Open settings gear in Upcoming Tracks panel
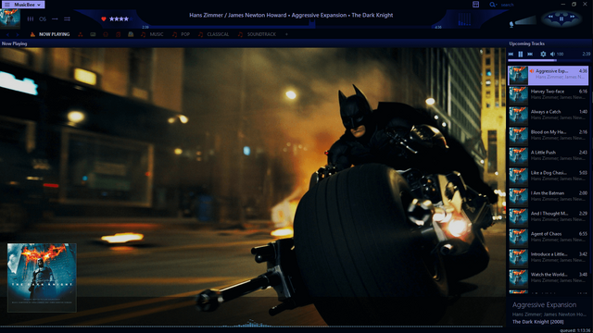The width and height of the screenshot is (593, 333). [x=543, y=54]
